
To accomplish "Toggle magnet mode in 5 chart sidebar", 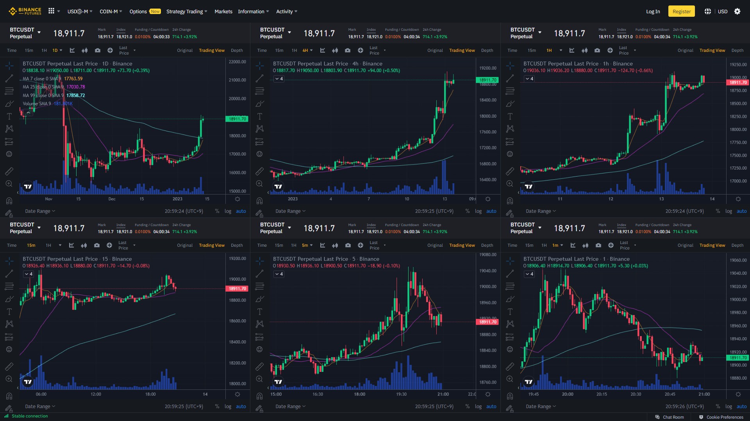I will pos(259,396).
